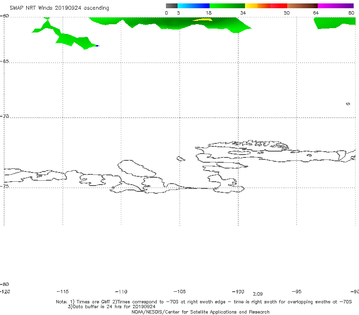Click the color scale label 5
Image resolution: width=359 pixels, height=315 pixels.
click(179, 13)
